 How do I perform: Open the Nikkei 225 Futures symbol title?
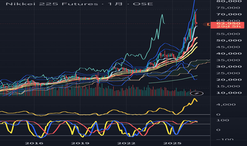(x=80, y=4)
